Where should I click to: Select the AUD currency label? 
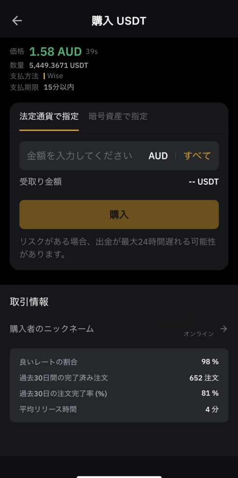click(158, 156)
